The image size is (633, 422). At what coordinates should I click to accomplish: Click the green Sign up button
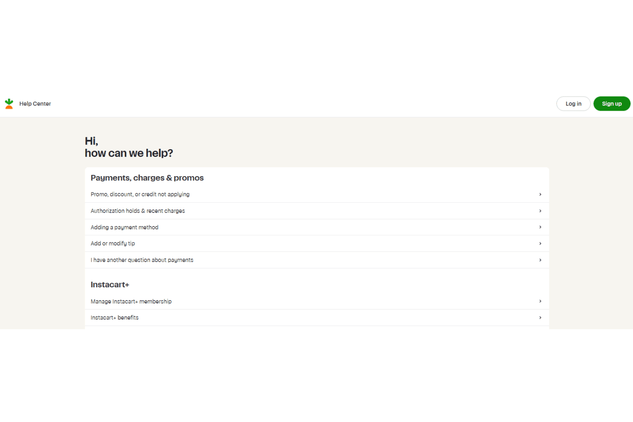[x=612, y=104]
